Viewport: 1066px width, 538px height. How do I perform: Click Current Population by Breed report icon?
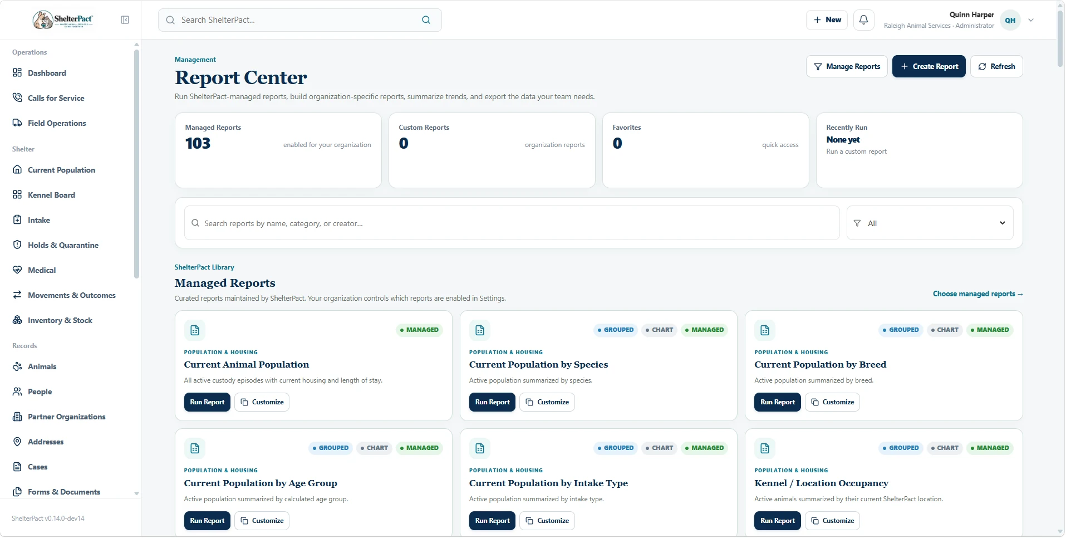tap(765, 330)
